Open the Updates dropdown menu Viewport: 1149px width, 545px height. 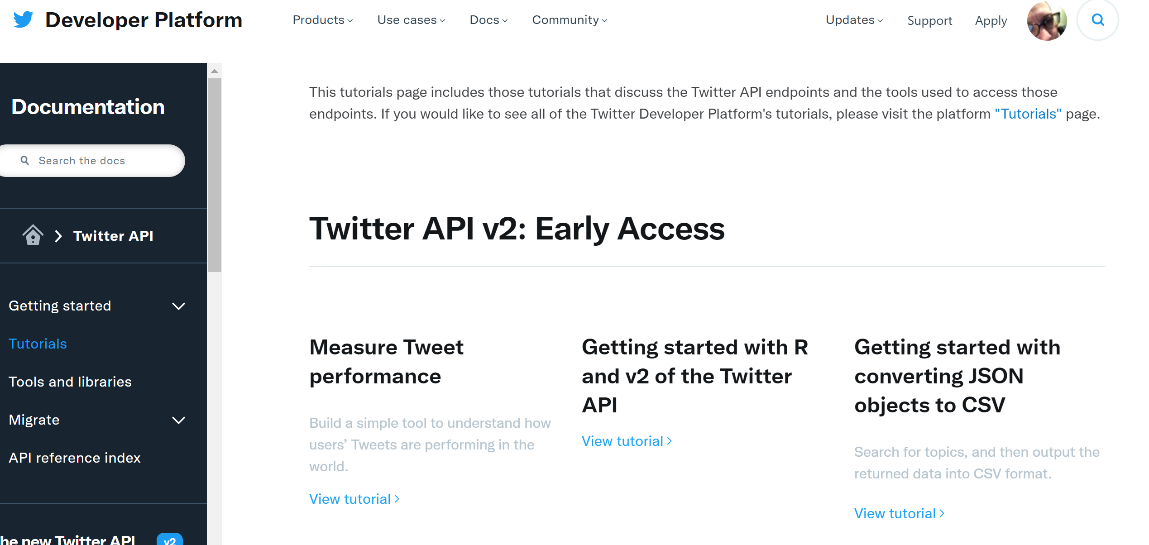tap(854, 20)
